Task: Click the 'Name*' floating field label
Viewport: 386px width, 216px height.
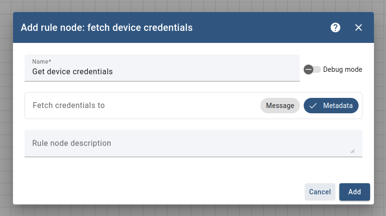Action: point(42,62)
